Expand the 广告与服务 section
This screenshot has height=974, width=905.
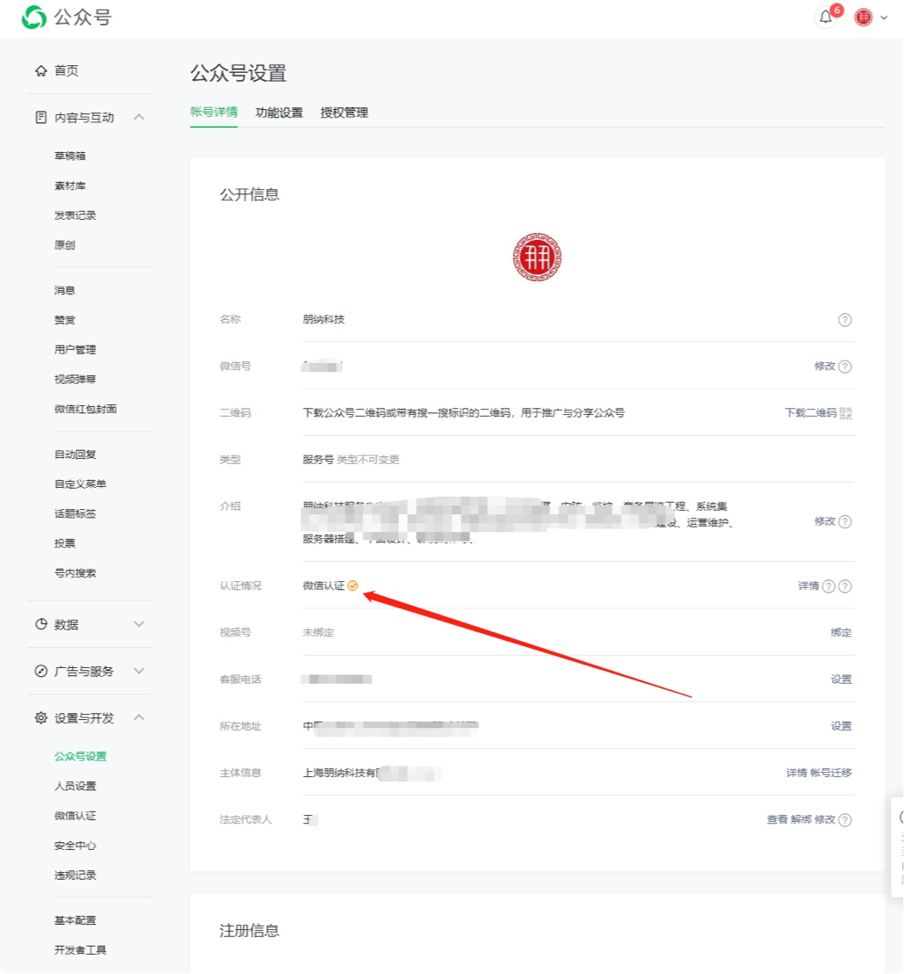coord(139,671)
